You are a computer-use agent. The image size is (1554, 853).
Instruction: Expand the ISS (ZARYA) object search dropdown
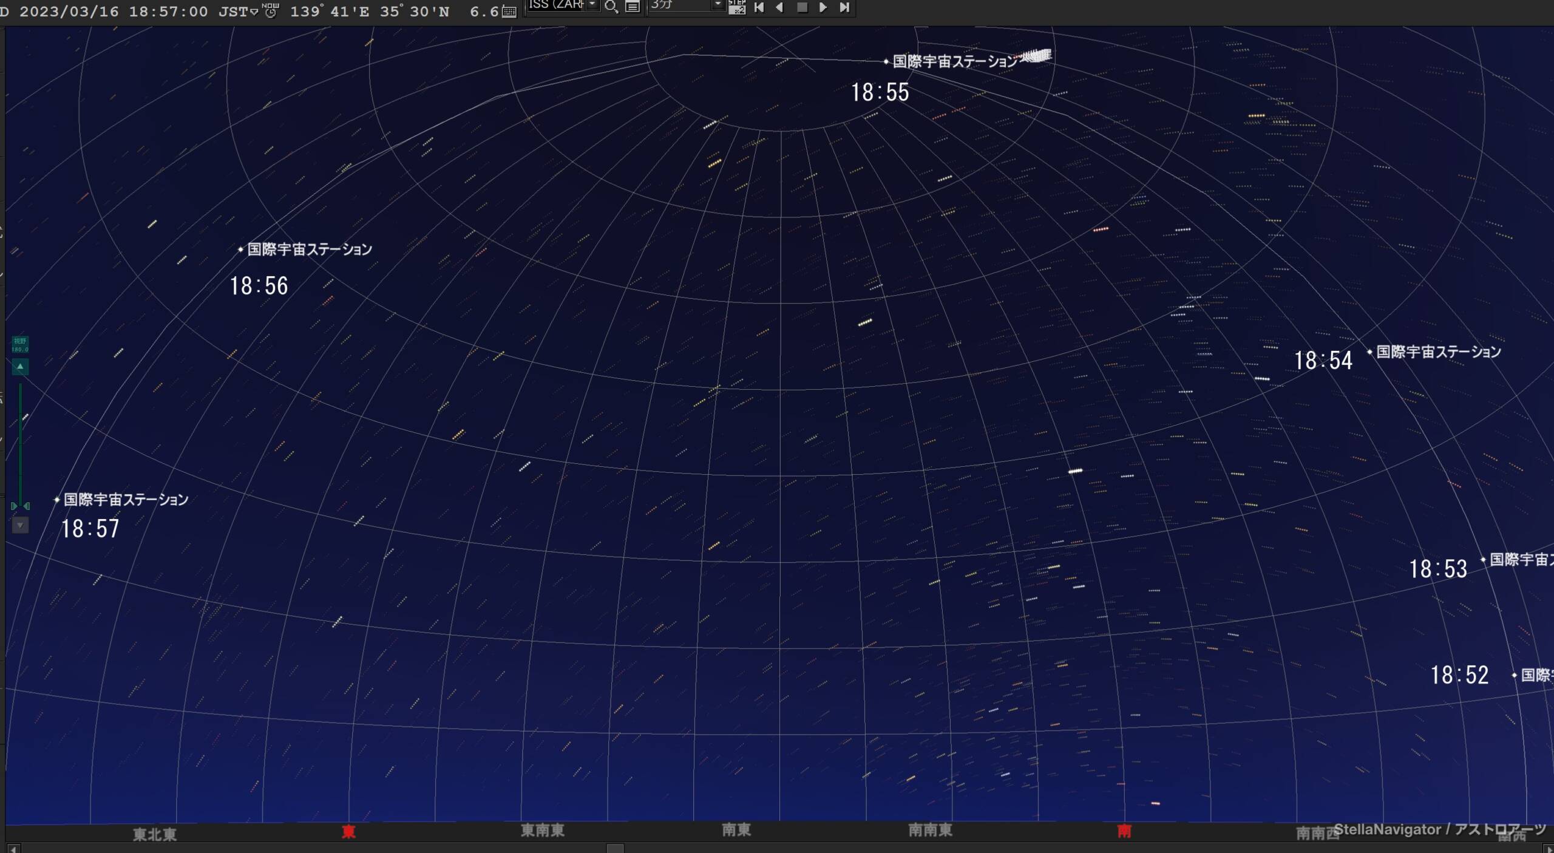click(592, 5)
